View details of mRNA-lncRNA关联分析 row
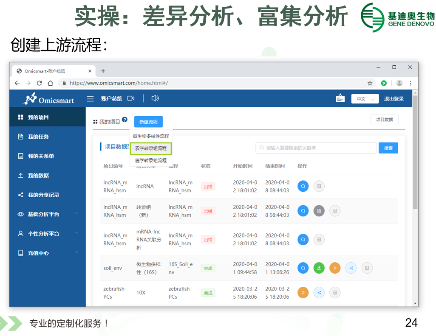The width and height of the screenshot is (436, 336). point(303,240)
